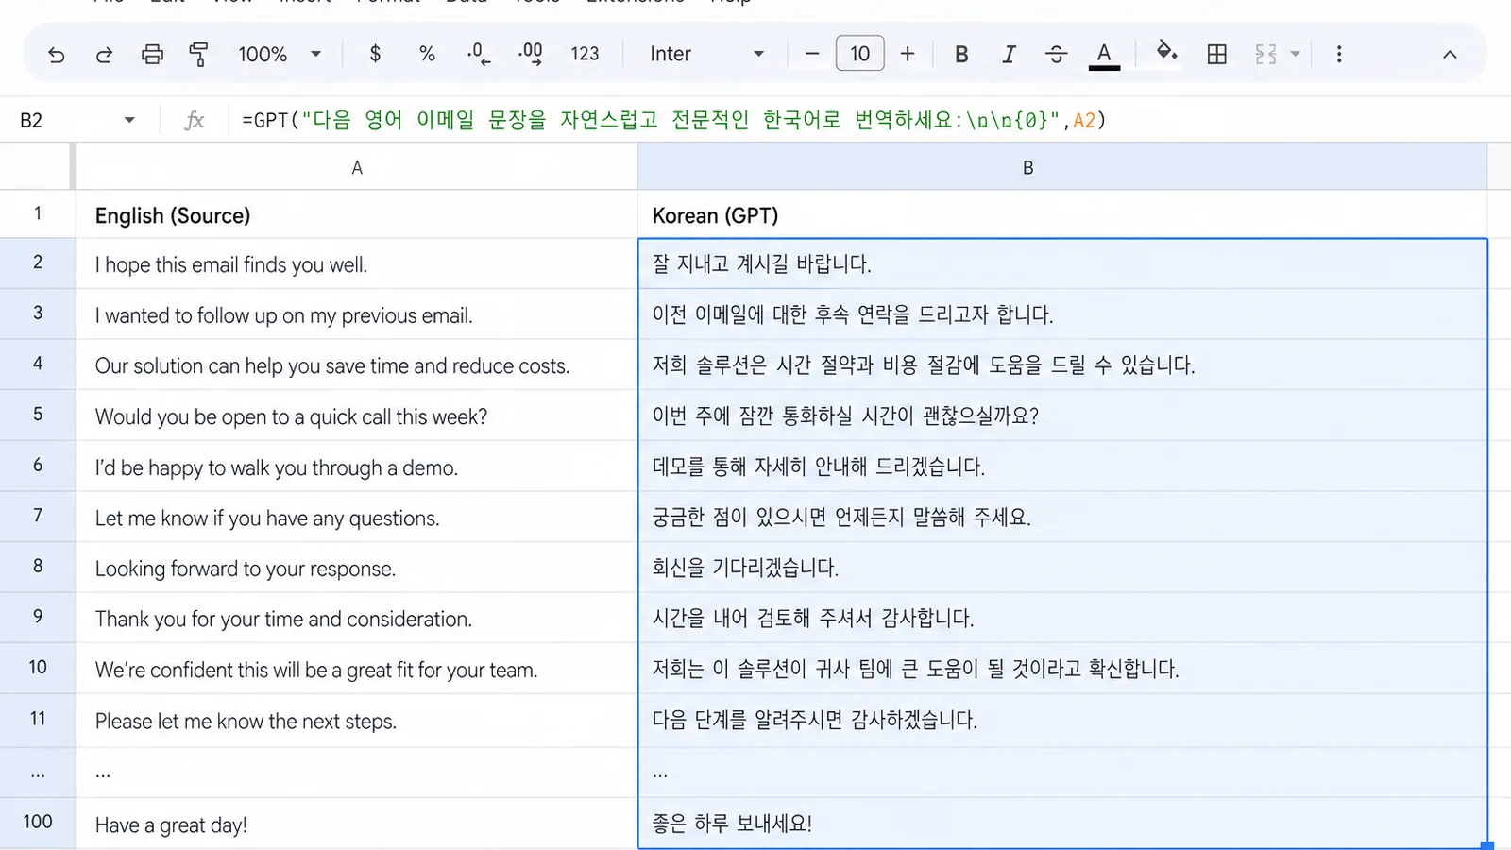Select cell "데모를 통해 자세히 안내해 드리겠습니다."
The height and width of the screenshot is (850, 1511).
(x=1062, y=467)
